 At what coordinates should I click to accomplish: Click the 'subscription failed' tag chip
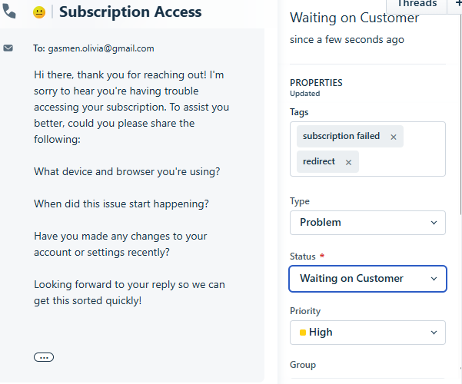[x=350, y=137]
